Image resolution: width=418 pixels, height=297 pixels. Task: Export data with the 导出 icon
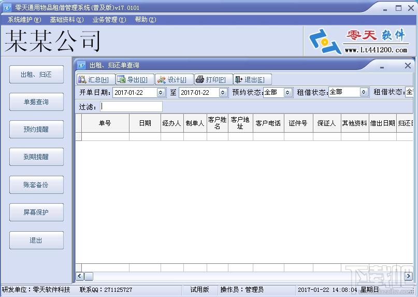click(x=121, y=79)
